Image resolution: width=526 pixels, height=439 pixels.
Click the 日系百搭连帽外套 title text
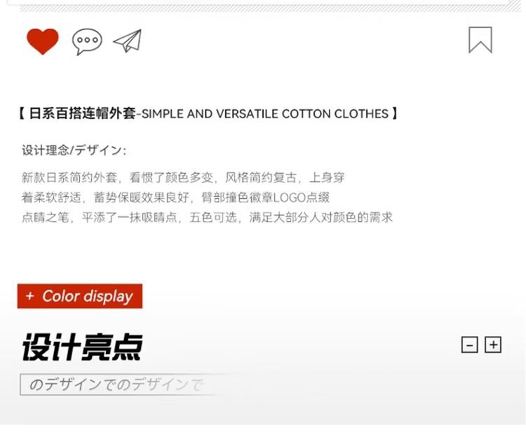click(82, 113)
